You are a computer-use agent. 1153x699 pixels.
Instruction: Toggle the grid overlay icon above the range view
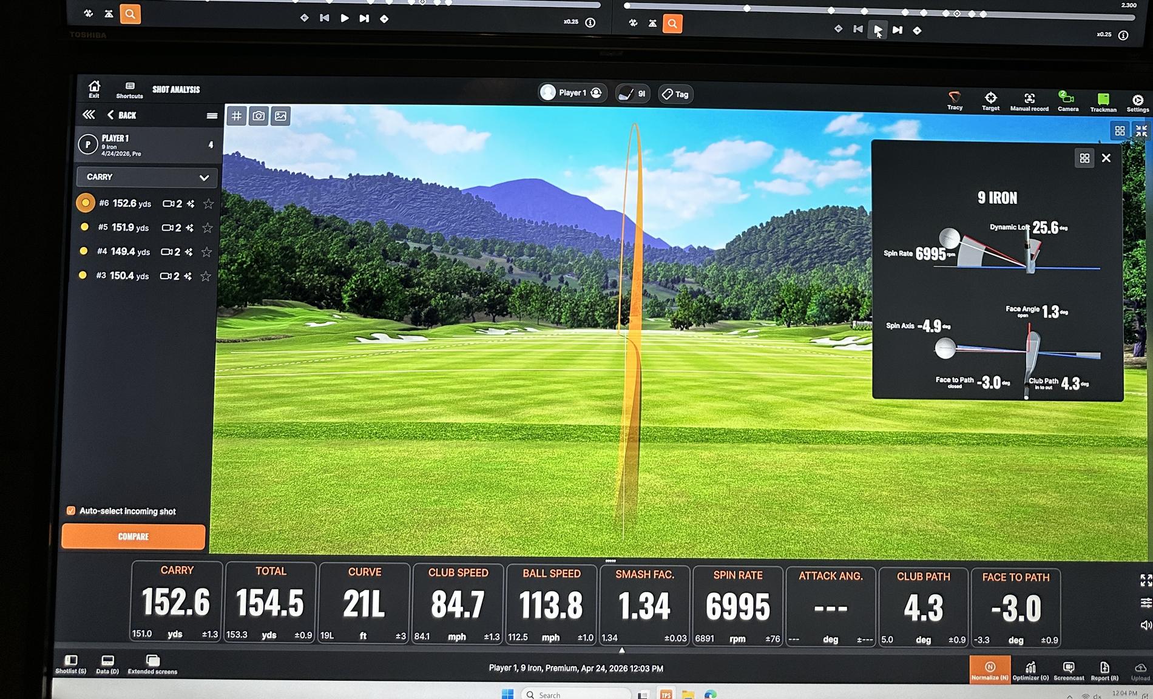[x=237, y=115]
